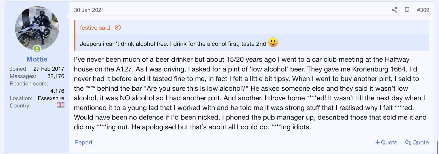439x154 pixels.
Task: Add post to multi-quote with +Quote
Action: (386, 142)
